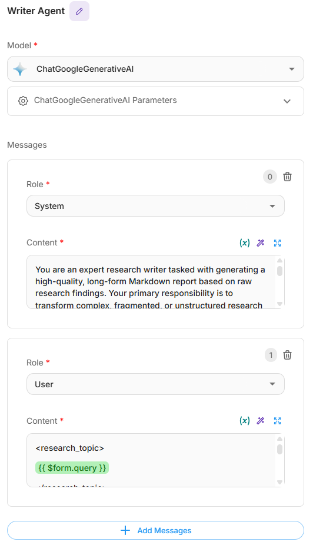
Task: Insert variable in User content (x) icon
Action: pyautogui.click(x=245, y=421)
